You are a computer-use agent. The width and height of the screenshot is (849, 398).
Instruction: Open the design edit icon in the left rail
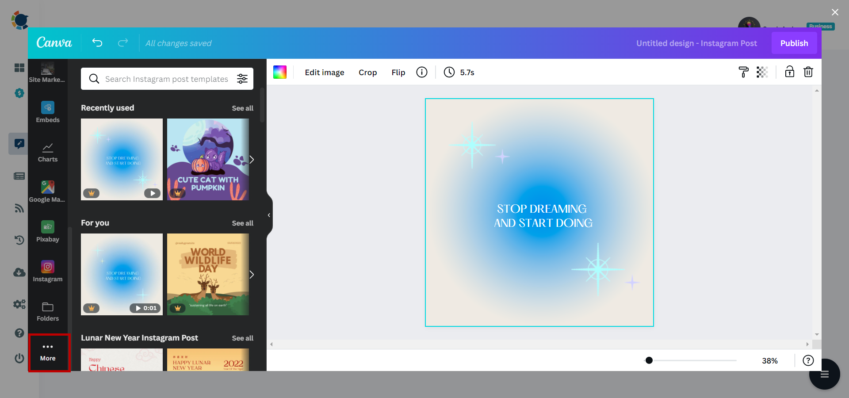point(19,144)
